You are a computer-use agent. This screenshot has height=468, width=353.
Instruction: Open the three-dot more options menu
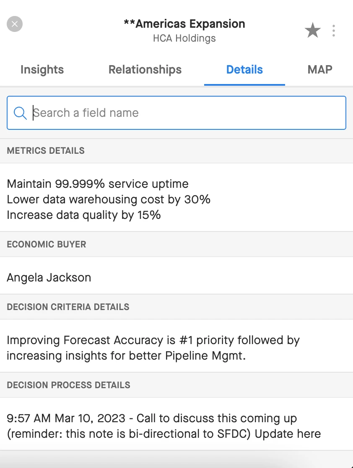coord(334,31)
